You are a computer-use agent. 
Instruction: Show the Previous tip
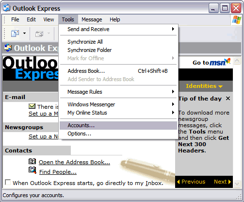coord(191,182)
